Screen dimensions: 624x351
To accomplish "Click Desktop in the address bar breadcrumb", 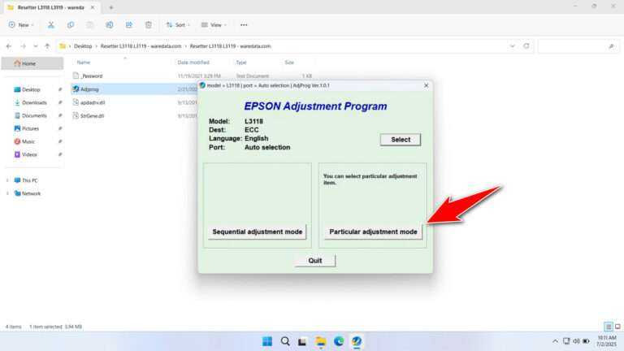I will [x=84, y=46].
